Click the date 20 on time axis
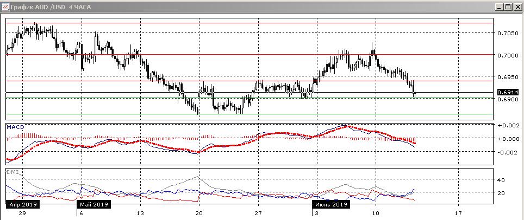 point(199,213)
